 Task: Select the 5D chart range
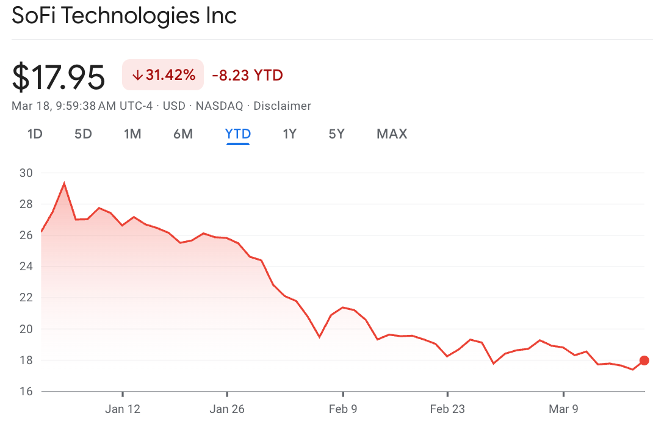pos(83,134)
